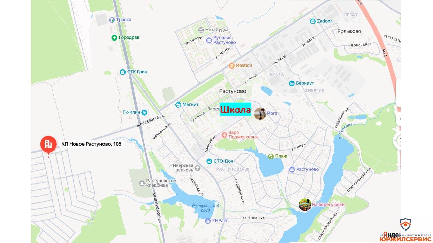
Task: Click the Пляж beach marker
Action: [x=271, y=156]
